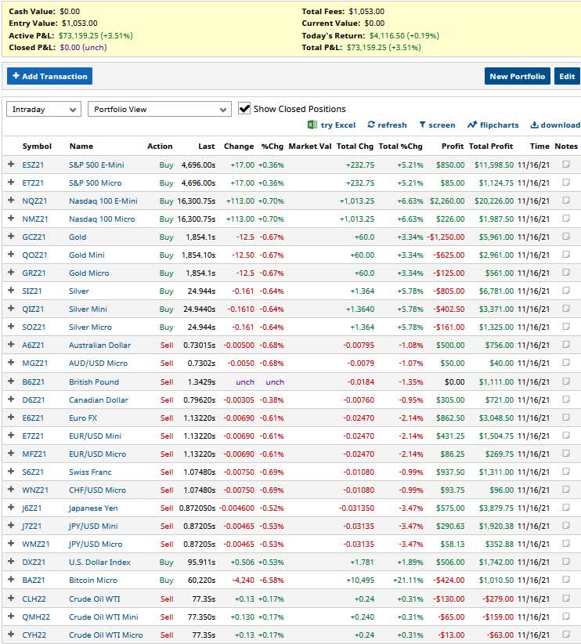Sort by the Total Profit column header
The height and width of the screenshot is (644, 581).
[x=491, y=146]
